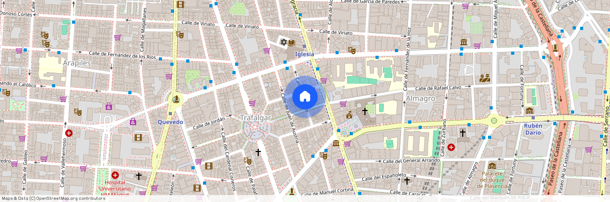610x202 pixels.
Task: Click the Calle de Rafael Calvo label
Action: (439, 88)
